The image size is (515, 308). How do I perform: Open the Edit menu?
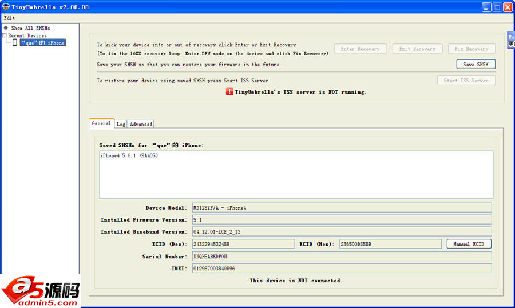[x=9, y=18]
